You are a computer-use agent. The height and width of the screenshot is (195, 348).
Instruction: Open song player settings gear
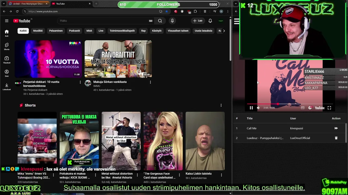[x=310, y=108]
